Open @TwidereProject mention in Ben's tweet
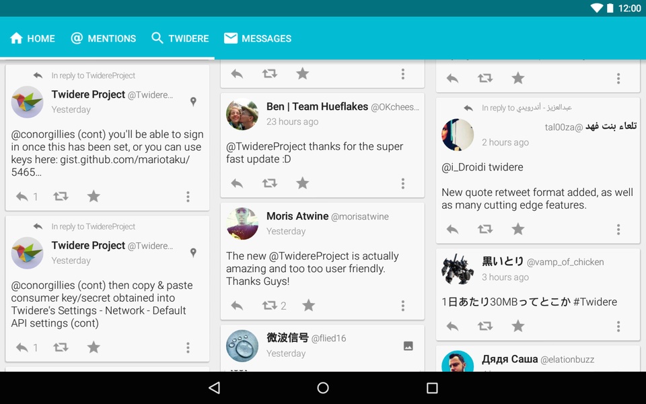Screen dimensions: 646x404 266,146
